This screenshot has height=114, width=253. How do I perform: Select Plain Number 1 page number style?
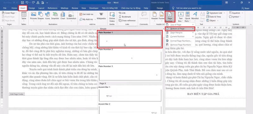coord(130,39)
